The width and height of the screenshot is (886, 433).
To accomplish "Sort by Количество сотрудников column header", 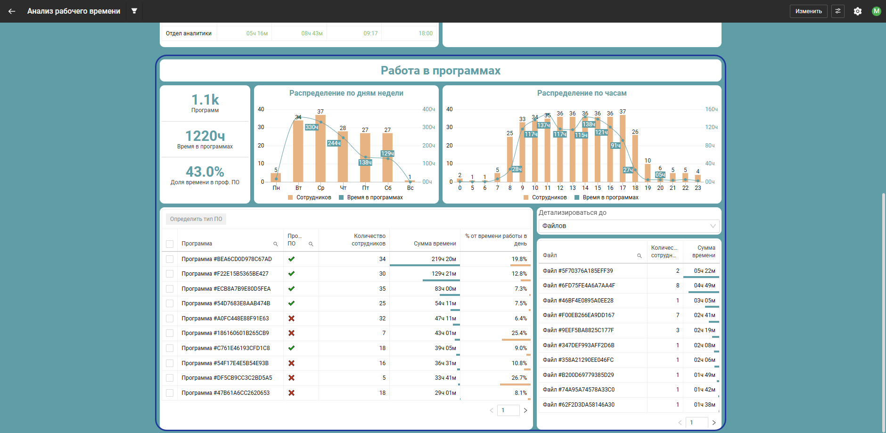I will 354,240.
